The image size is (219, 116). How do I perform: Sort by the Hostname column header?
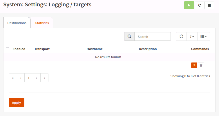(95, 49)
